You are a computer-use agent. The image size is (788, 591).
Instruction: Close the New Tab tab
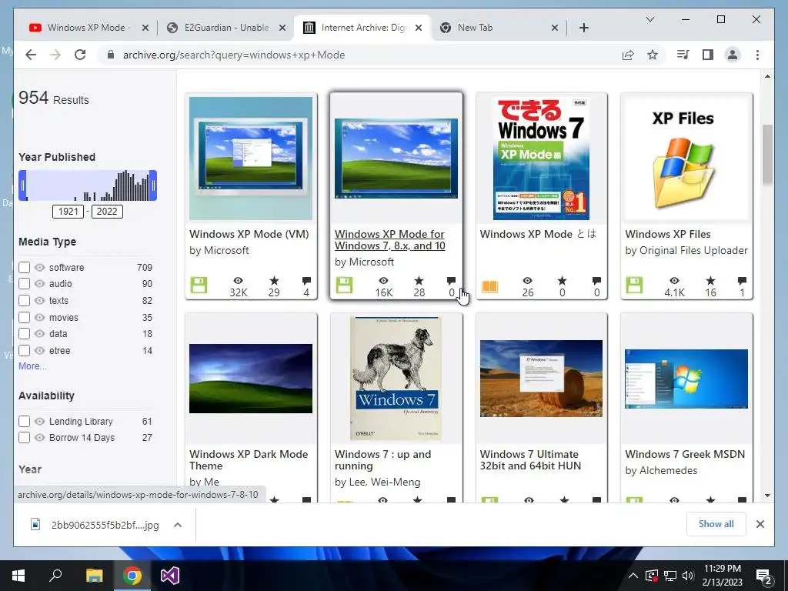point(555,28)
